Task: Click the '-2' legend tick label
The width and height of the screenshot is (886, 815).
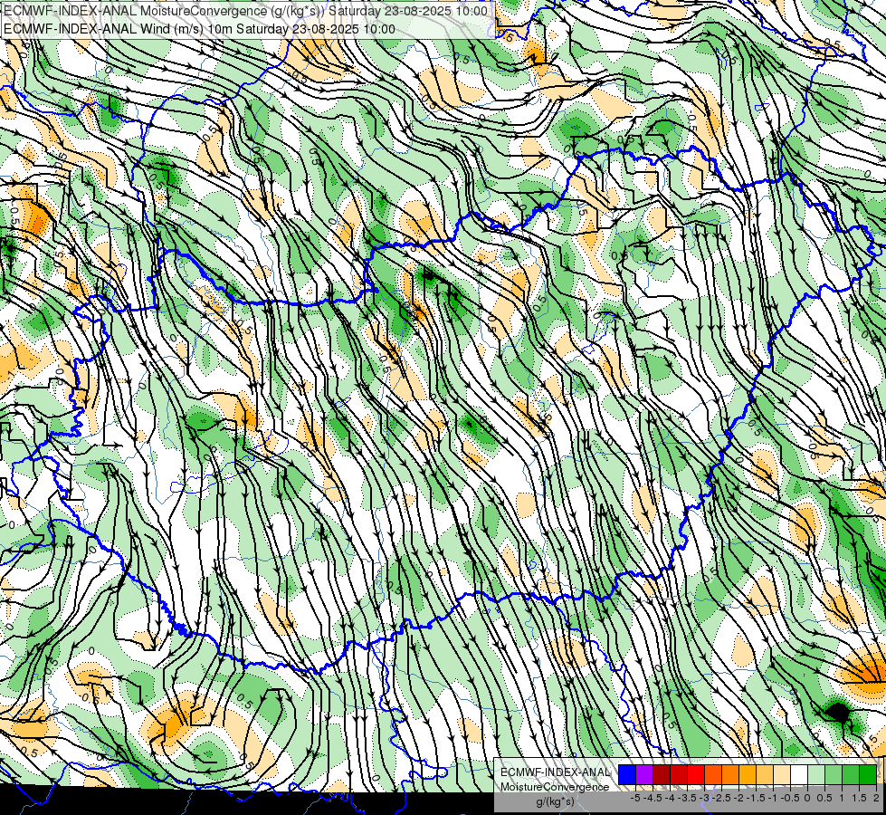Action: (x=738, y=798)
